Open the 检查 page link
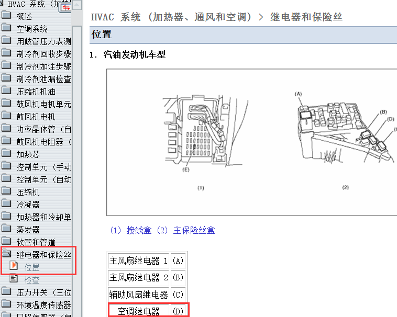The width and height of the screenshot is (397, 317). pos(32,280)
